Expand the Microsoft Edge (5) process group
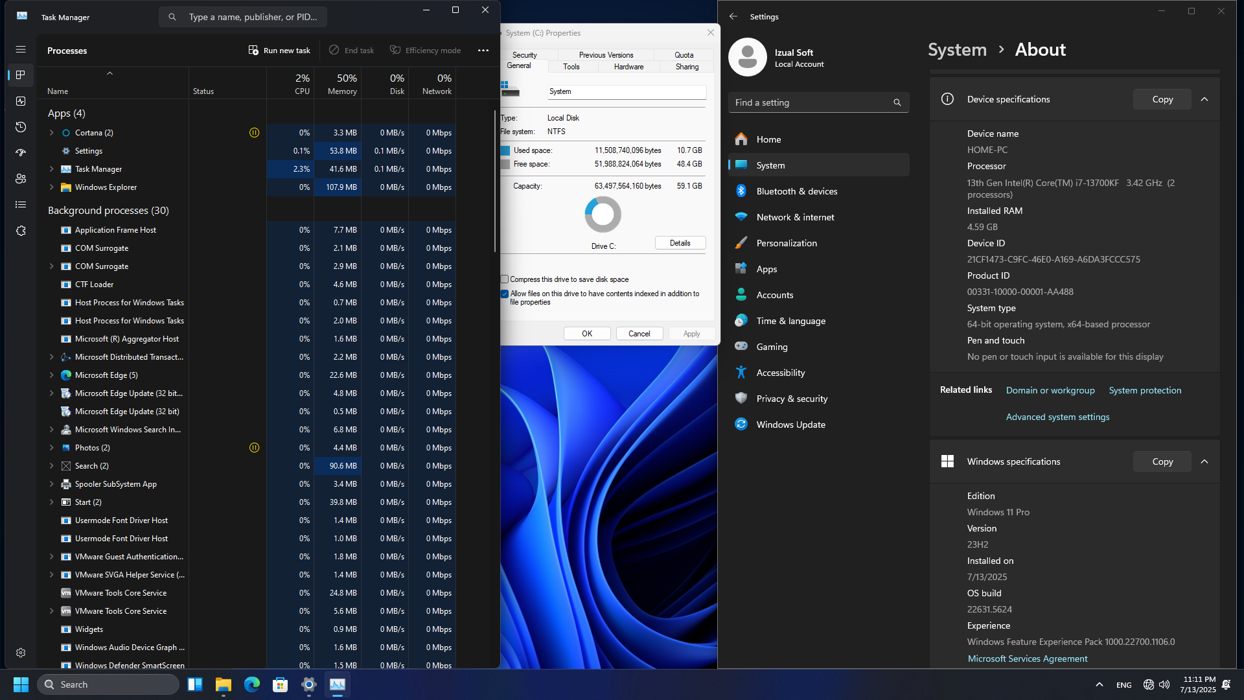The width and height of the screenshot is (1244, 700). 52,375
